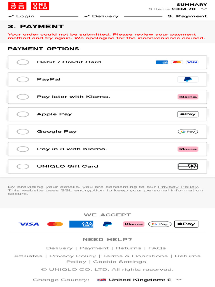
Task: Click the Apple Pay badge in payment options
Action: tap(188, 114)
